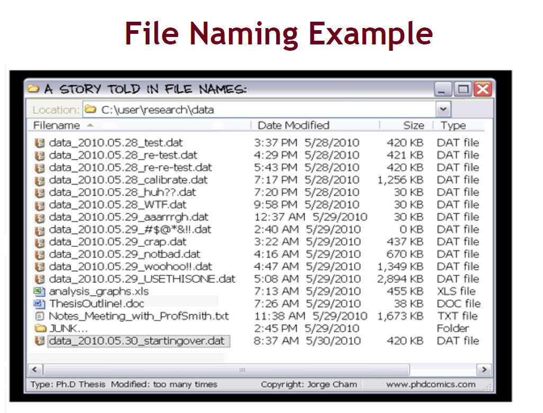Maximize the A Story Told in File Names window
Image resolution: width=543 pixels, height=413 pixels.
point(462,89)
